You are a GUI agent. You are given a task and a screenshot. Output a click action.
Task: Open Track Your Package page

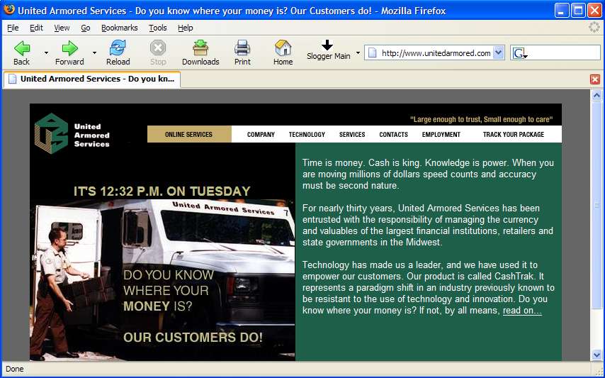click(x=514, y=134)
